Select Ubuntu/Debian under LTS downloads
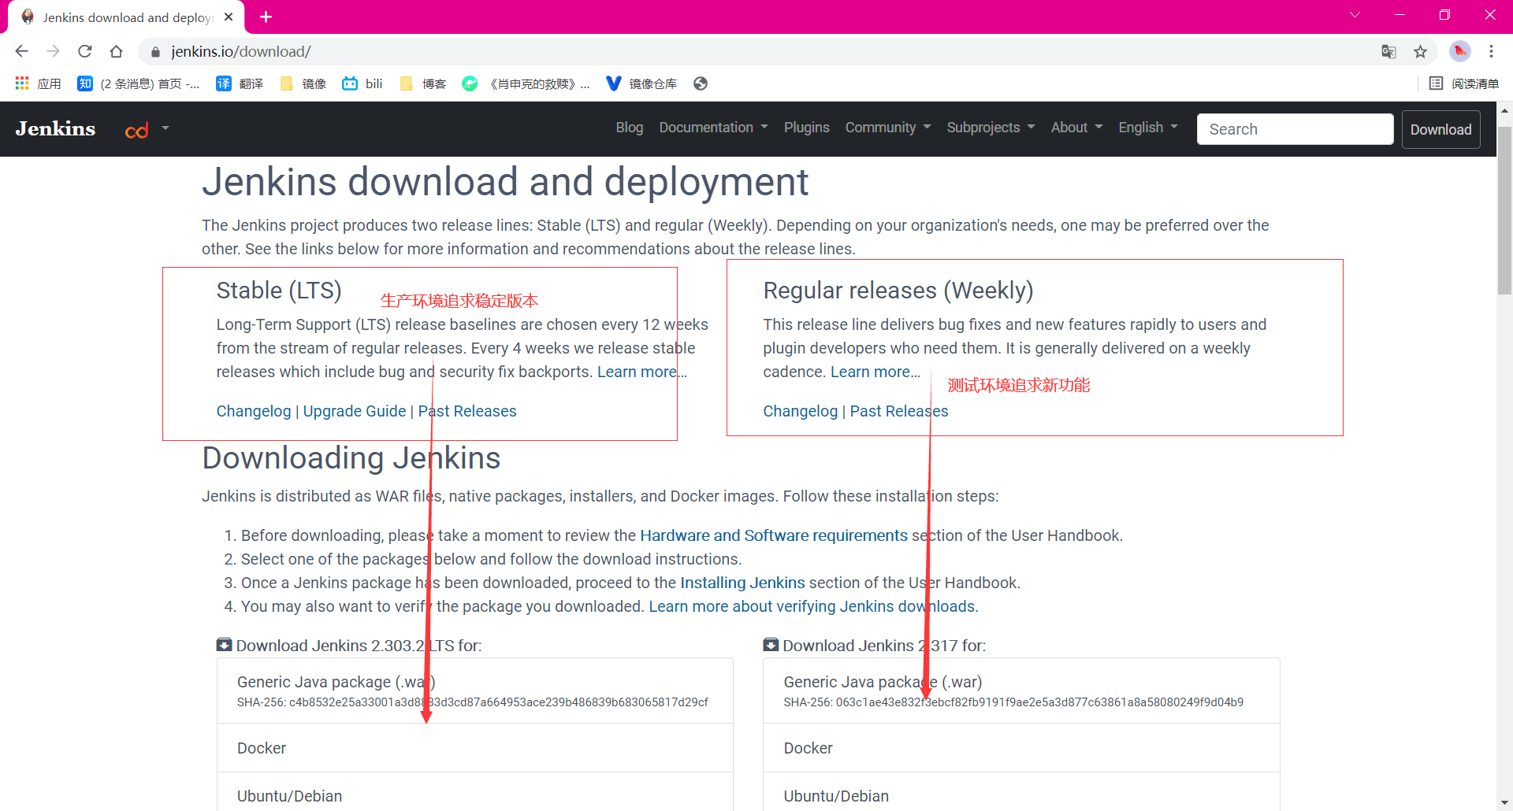 coord(475,792)
